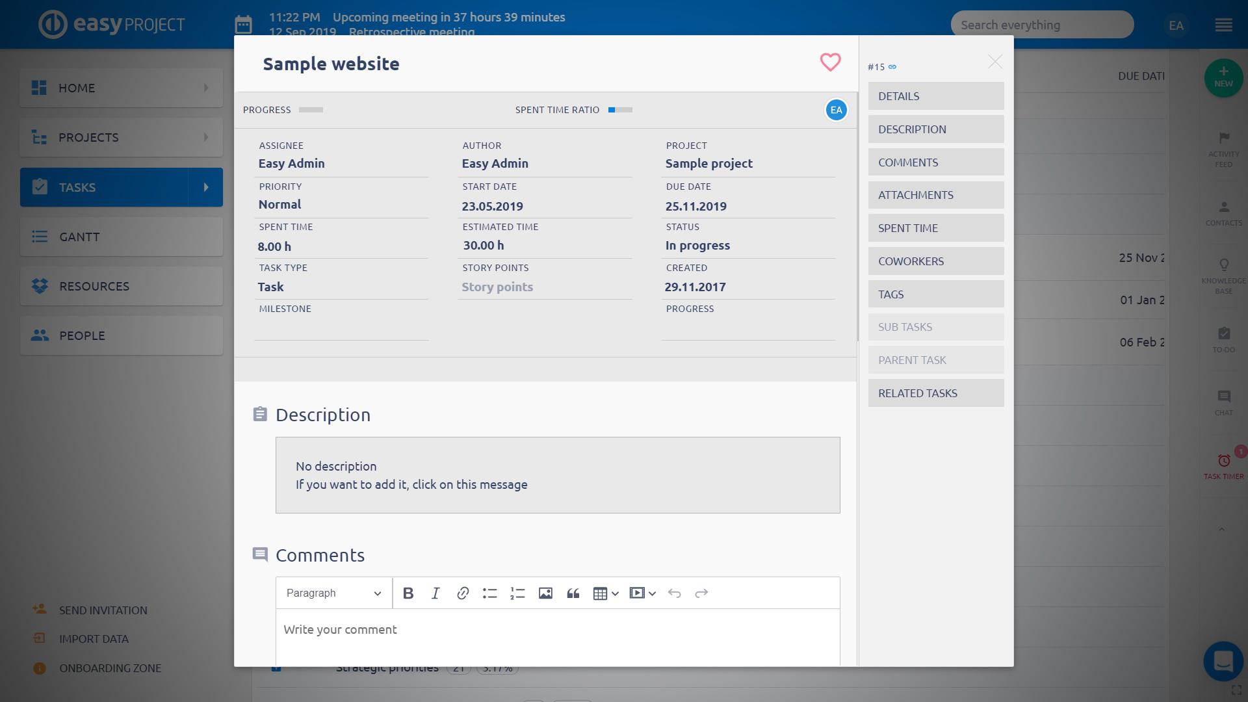Image resolution: width=1248 pixels, height=702 pixels.
Task: Copy task #15 link icon
Action: coord(892,67)
